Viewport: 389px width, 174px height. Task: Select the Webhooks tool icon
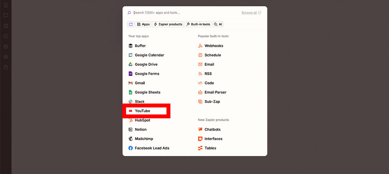pos(200,46)
